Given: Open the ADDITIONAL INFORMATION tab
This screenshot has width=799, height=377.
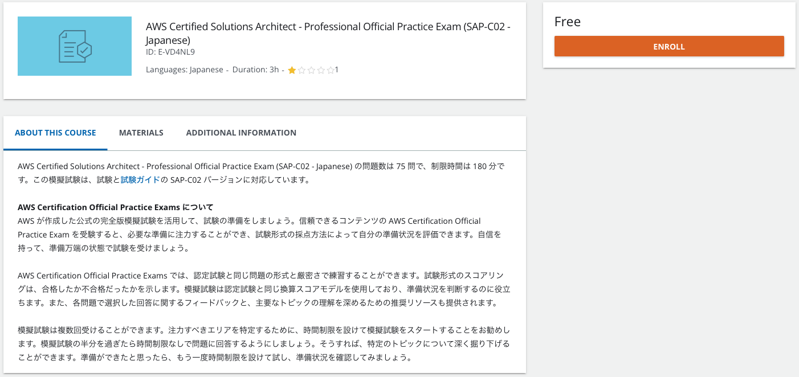Looking at the screenshot, I should pyautogui.click(x=240, y=133).
